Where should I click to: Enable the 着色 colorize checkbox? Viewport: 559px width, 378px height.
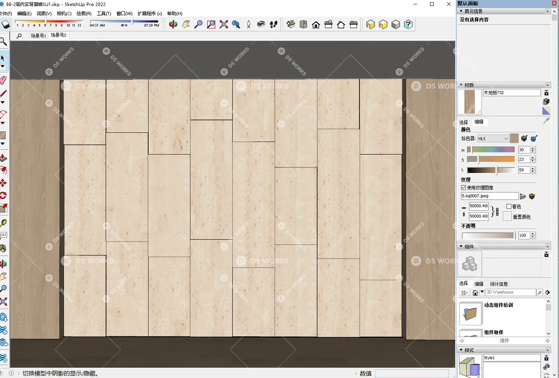pyautogui.click(x=509, y=206)
